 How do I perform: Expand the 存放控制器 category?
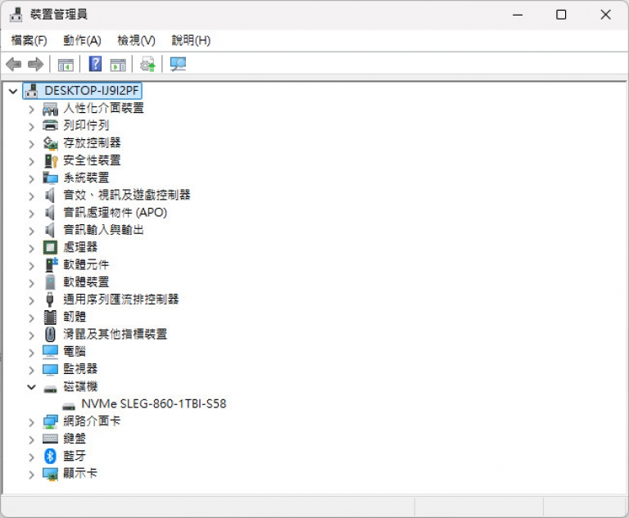[x=31, y=143]
